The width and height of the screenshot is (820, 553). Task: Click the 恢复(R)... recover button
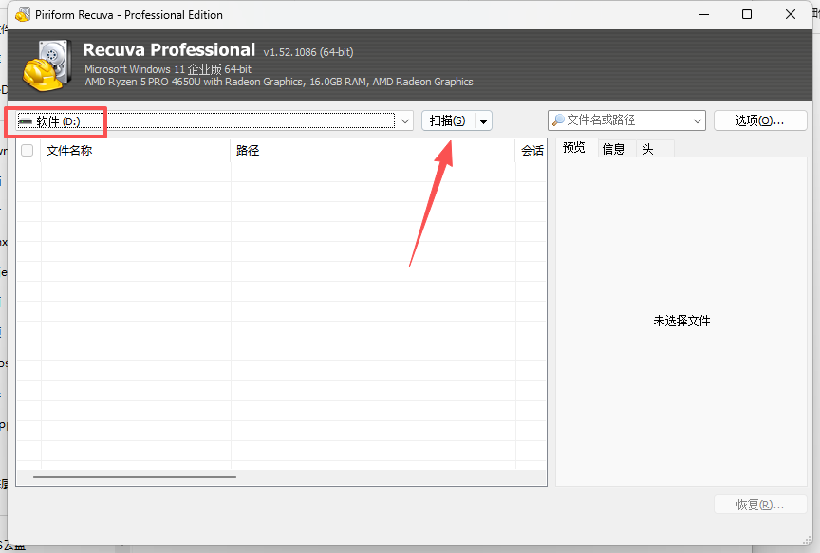point(760,505)
